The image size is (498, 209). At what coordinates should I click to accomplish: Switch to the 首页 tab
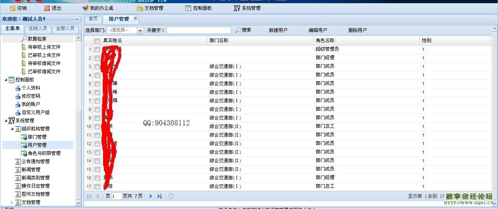click(x=93, y=19)
